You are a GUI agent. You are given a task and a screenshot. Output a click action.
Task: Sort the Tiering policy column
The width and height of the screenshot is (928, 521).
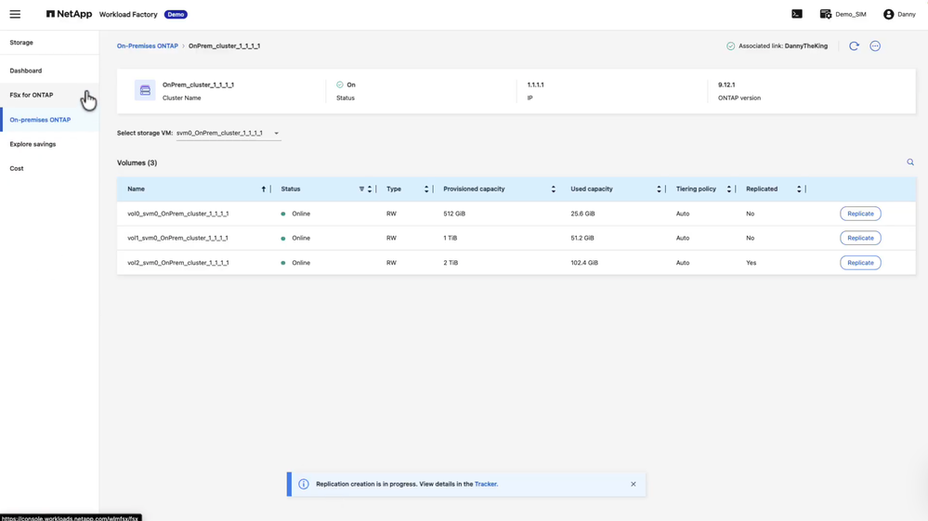click(728, 189)
